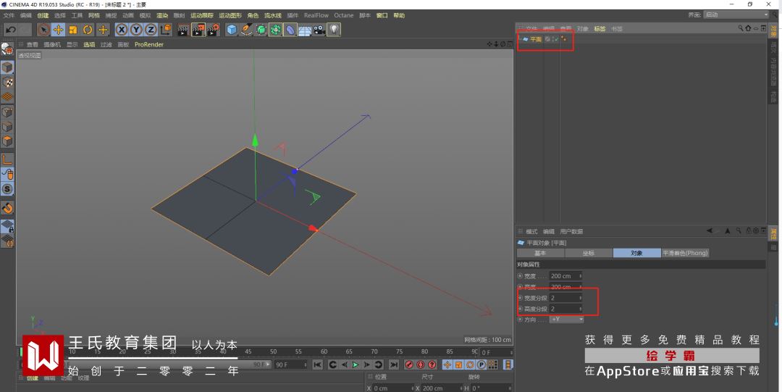The width and height of the screenshot is (782, 392).
Task: Click the 宽度分段 stepper arrows
Action: (580, 298)
